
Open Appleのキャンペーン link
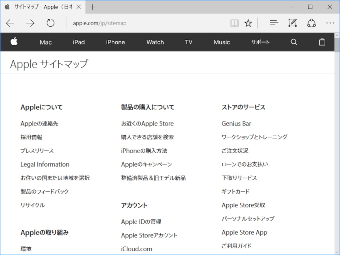coord(146,164)
